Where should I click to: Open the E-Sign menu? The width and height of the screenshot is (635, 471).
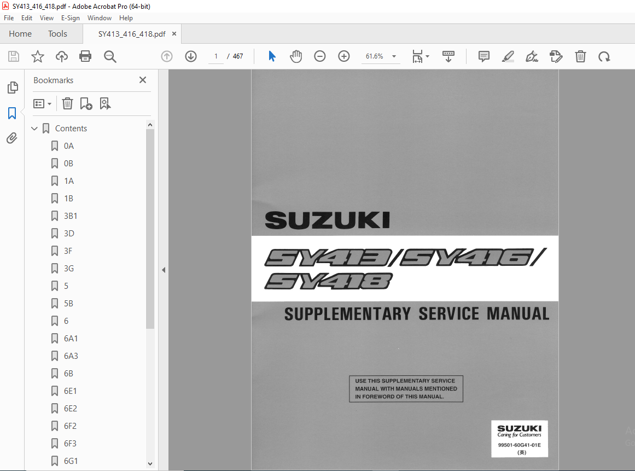(x=71, y=18)
